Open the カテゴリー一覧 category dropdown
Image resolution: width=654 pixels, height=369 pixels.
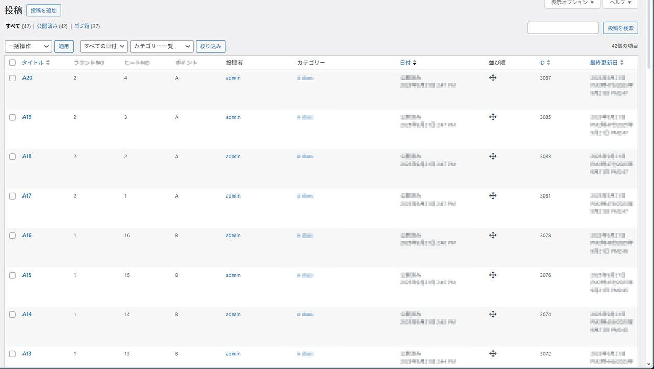point(161,46)
